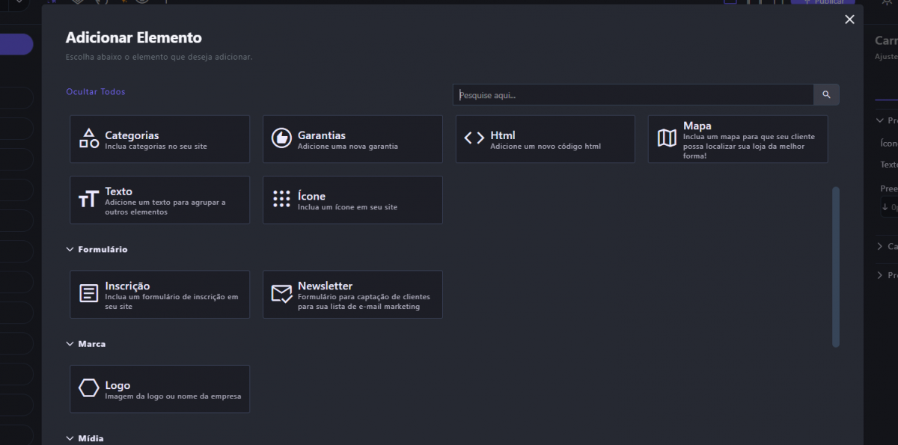Click the Garantias thumbs-up icon
This screenshot has height=445, width=898.
(281, 138)
